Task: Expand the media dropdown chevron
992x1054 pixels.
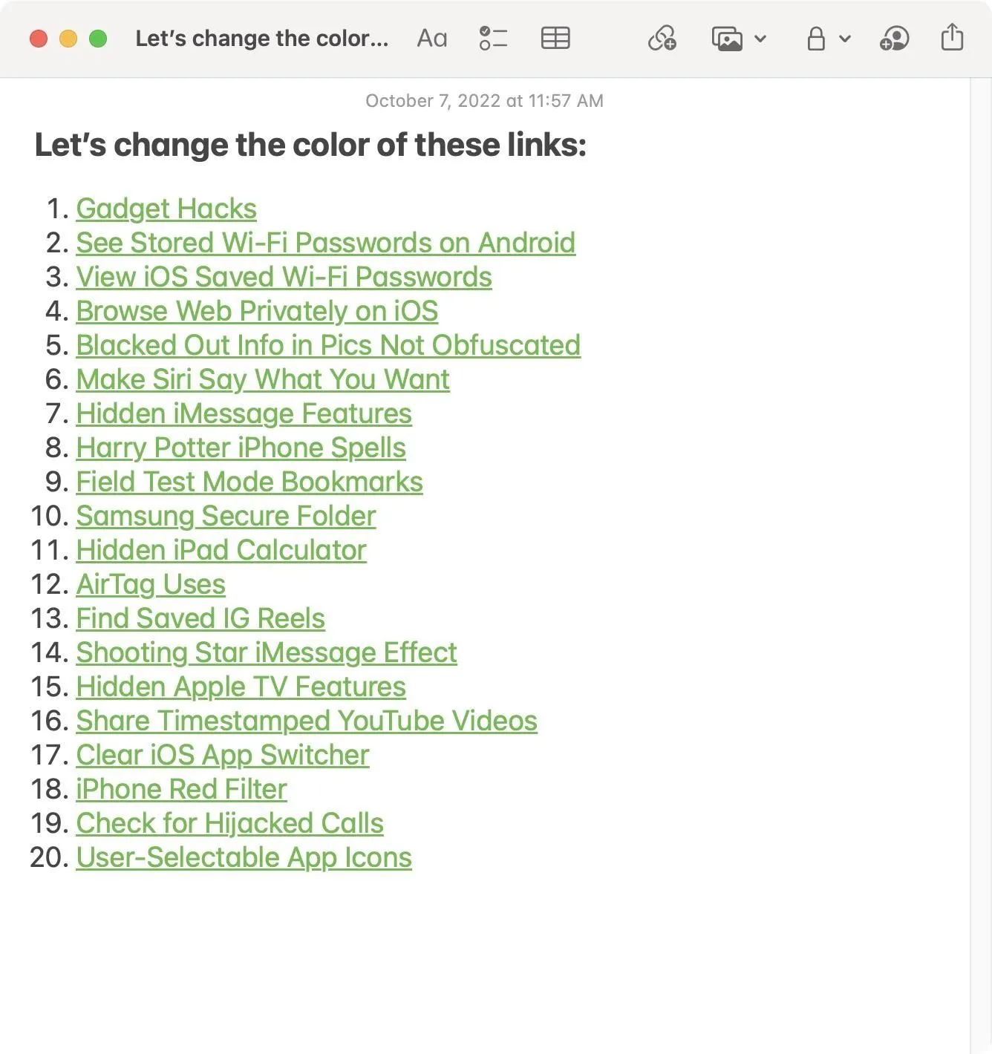Action: (760, 39)
